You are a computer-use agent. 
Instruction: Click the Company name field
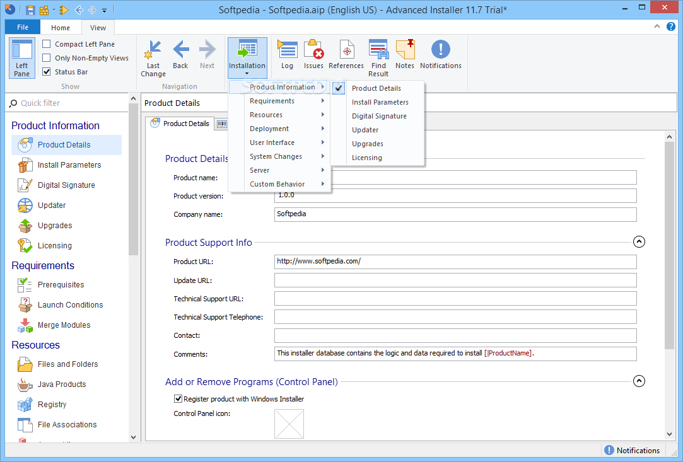coord(455,214)
